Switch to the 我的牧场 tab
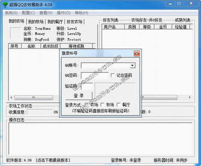Image resolution: width=201 pixels, height=166 pixels. [x=36, y=22]
